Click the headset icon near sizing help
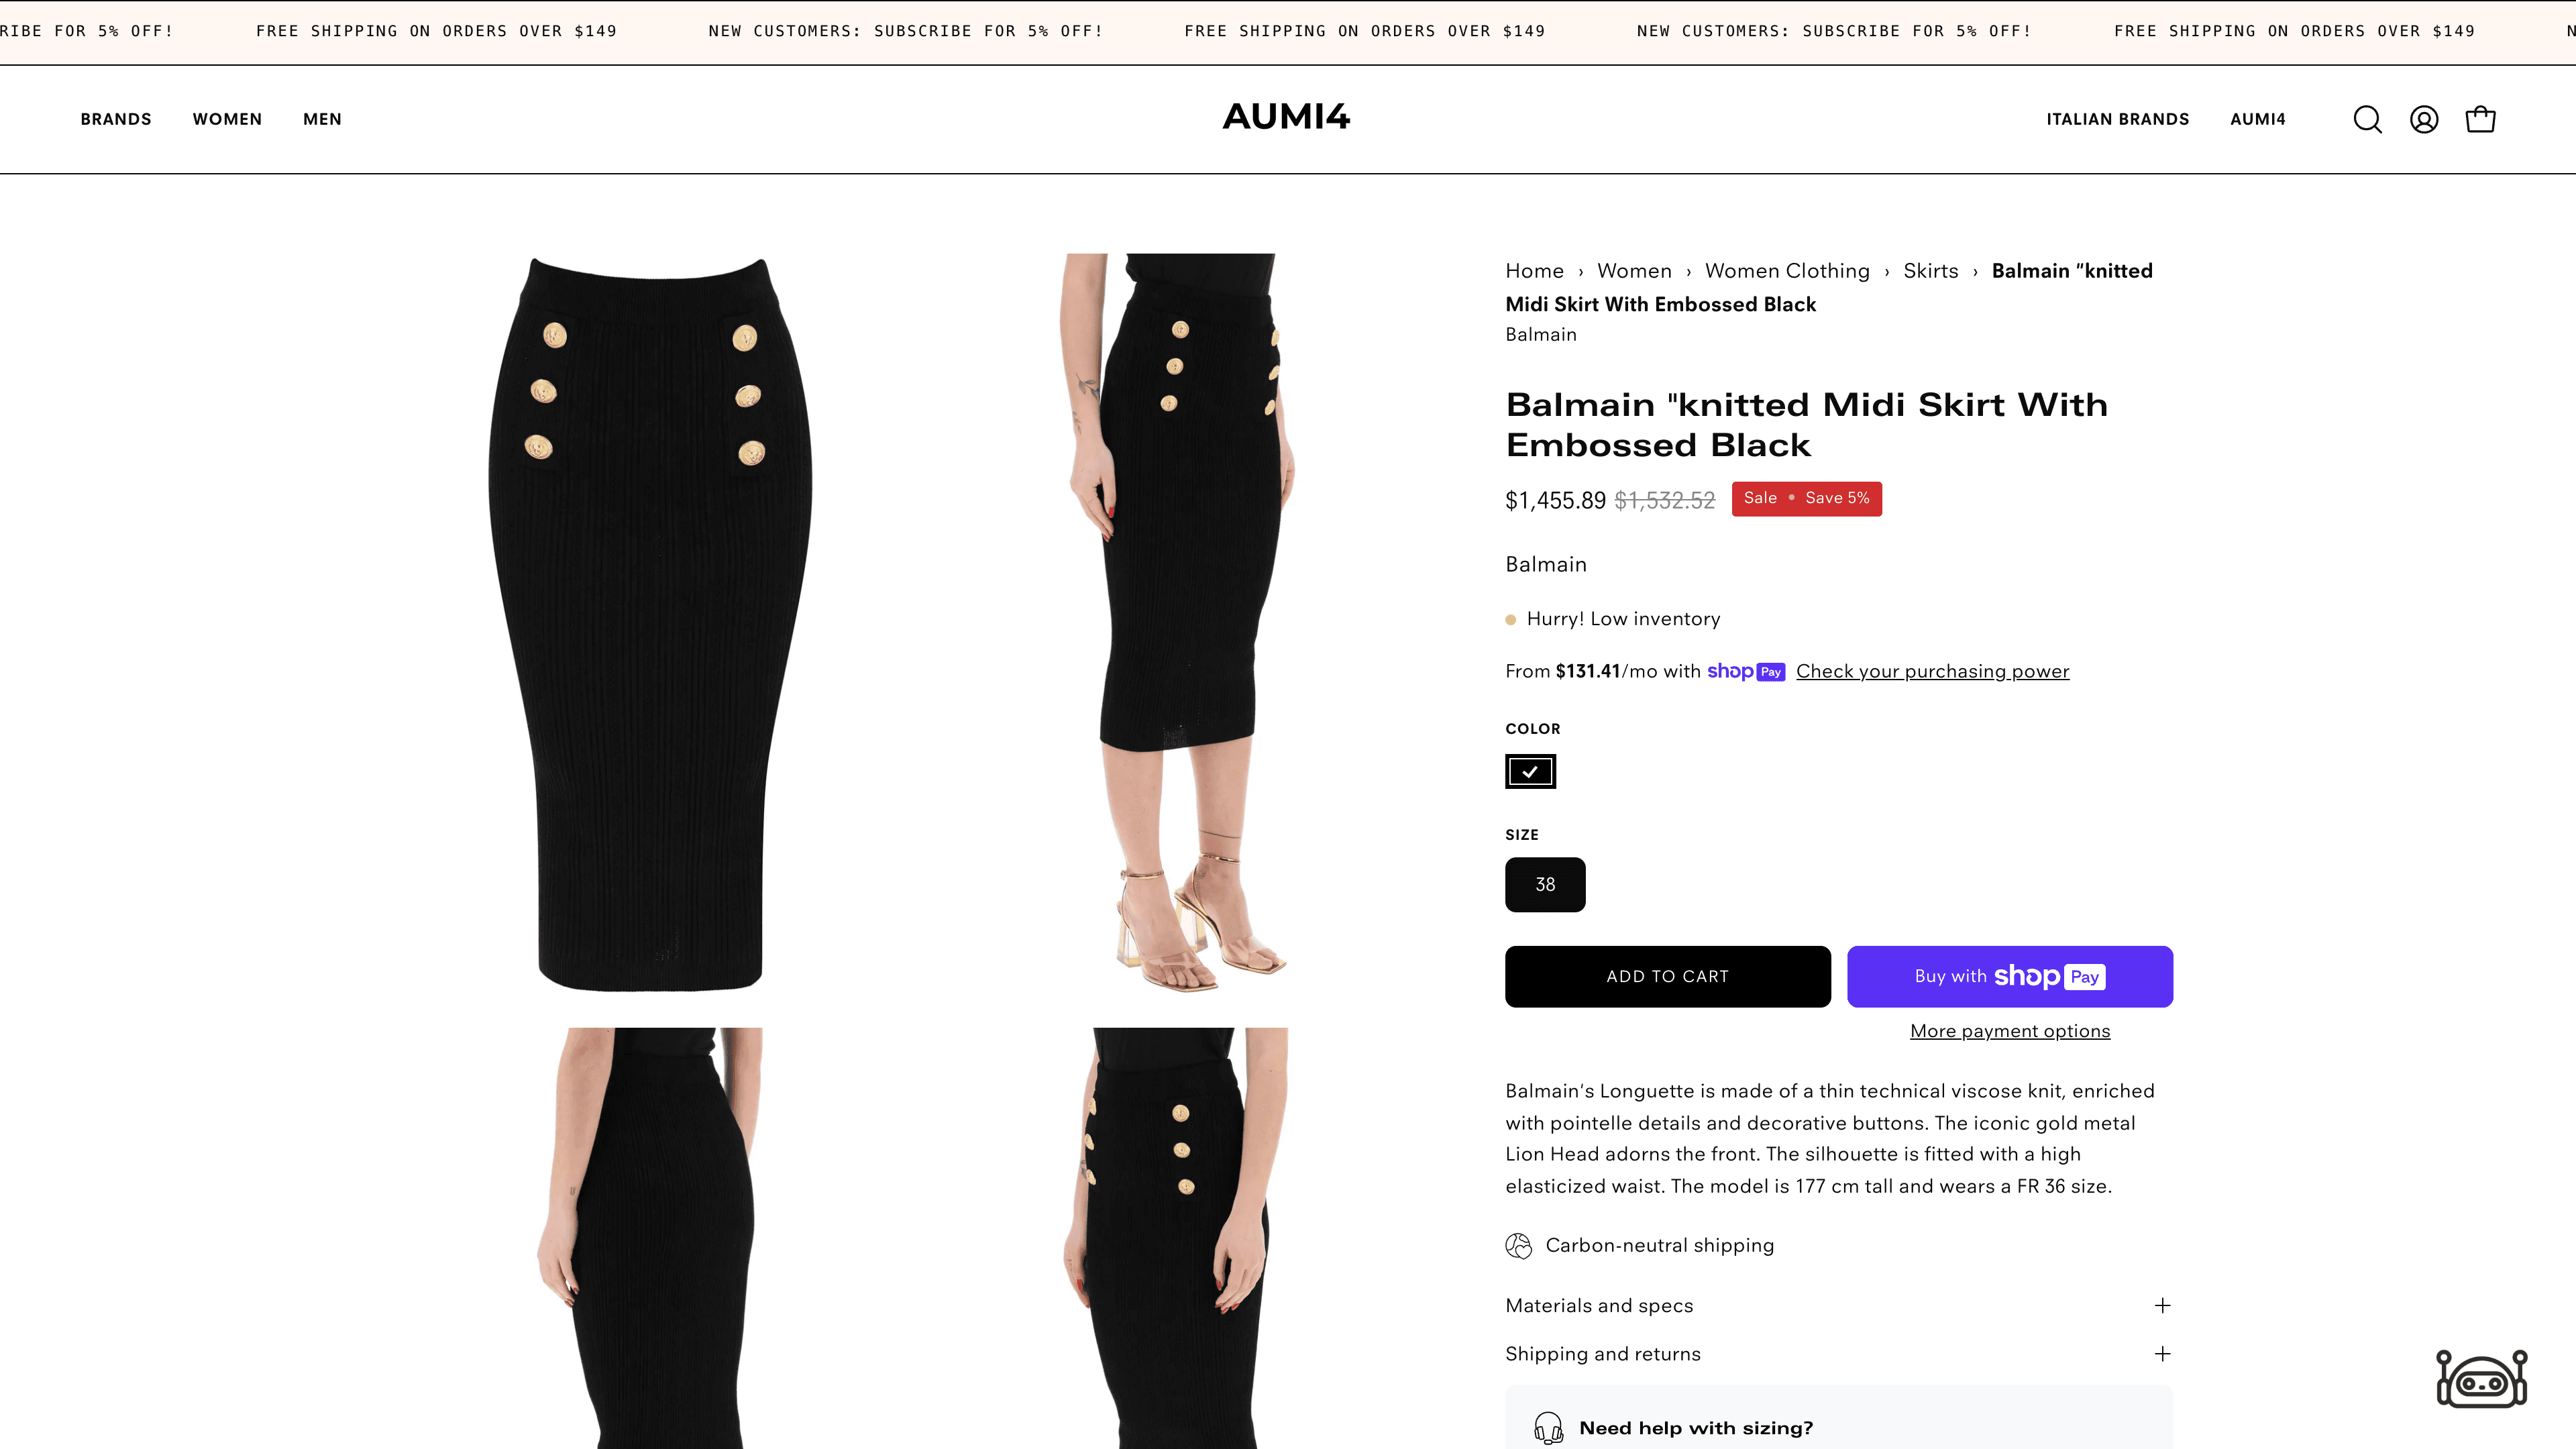The image size is (2576, 1449). 1548,1428
